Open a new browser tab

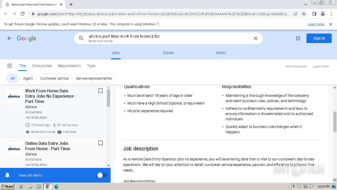click(71, 4)
